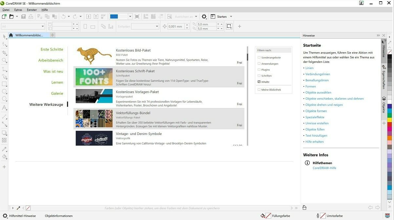Open the Extras menu
Image resolution: width=394 pixels, height=220 pixels.
point(18,10)
